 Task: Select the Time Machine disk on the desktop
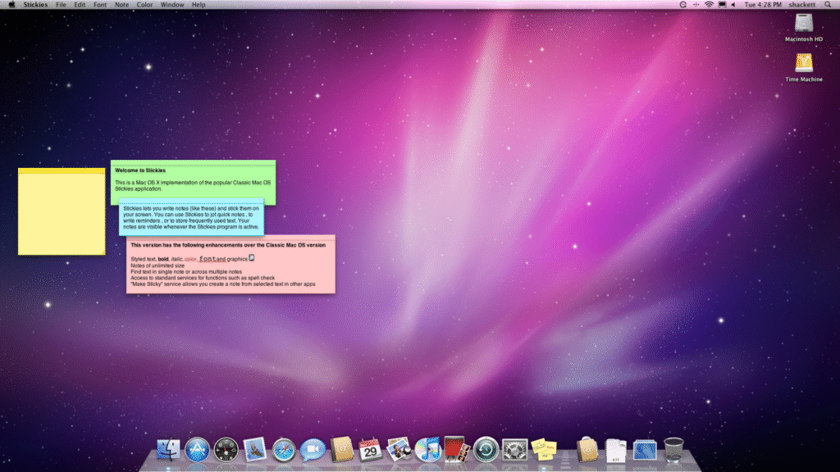(804, 63)
